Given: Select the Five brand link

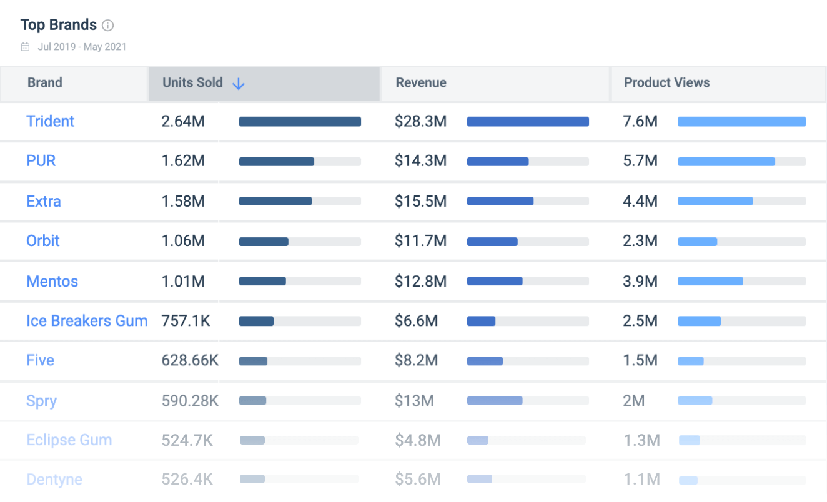Looking at the screenshot, I should click(40, 360).
